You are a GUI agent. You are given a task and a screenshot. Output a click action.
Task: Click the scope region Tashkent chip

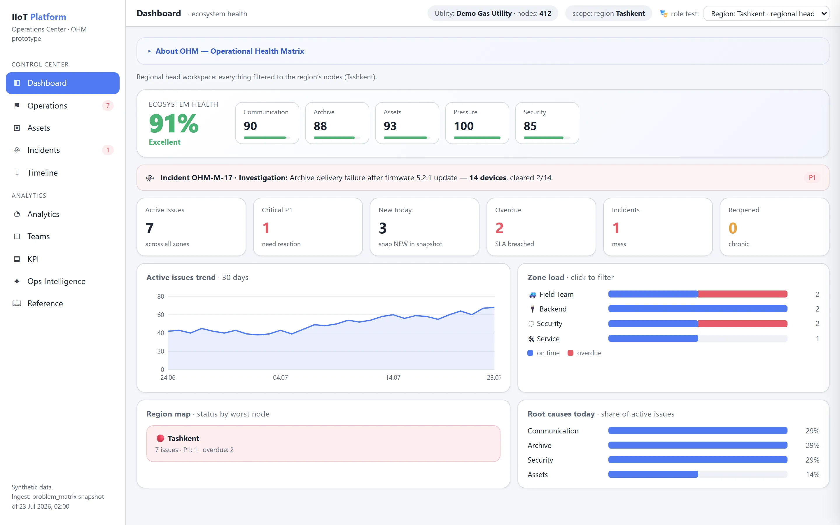[608, 13]
